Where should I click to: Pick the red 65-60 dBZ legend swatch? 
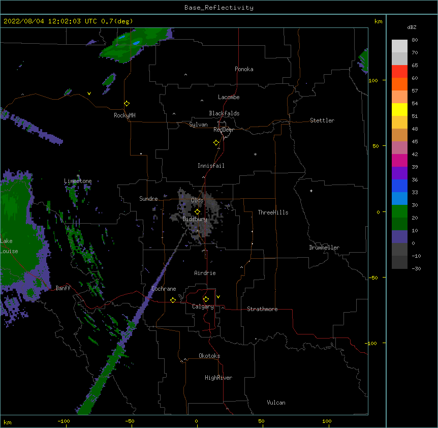pyautogui.click(x=399, y=72)
